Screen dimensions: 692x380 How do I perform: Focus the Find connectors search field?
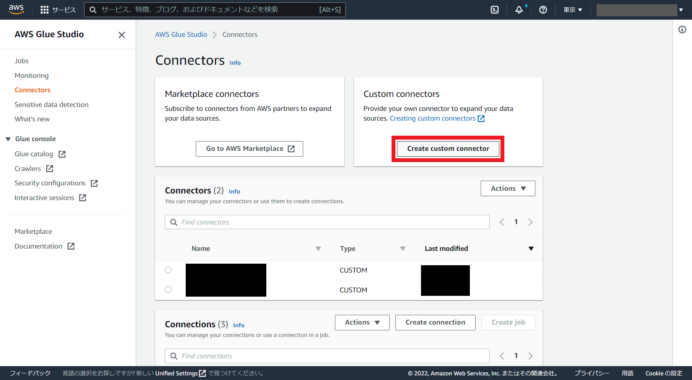[x=327, y=222]
